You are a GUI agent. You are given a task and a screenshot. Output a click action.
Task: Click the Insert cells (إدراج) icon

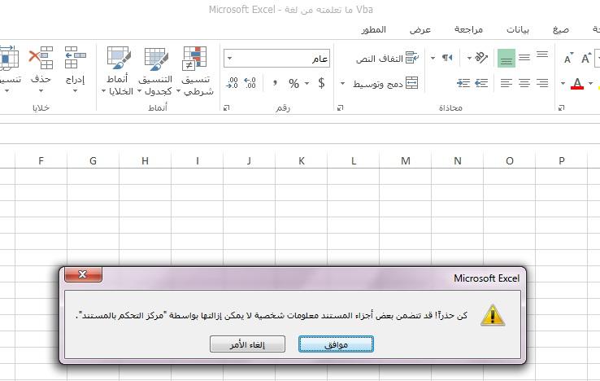(x=75, y=58)
